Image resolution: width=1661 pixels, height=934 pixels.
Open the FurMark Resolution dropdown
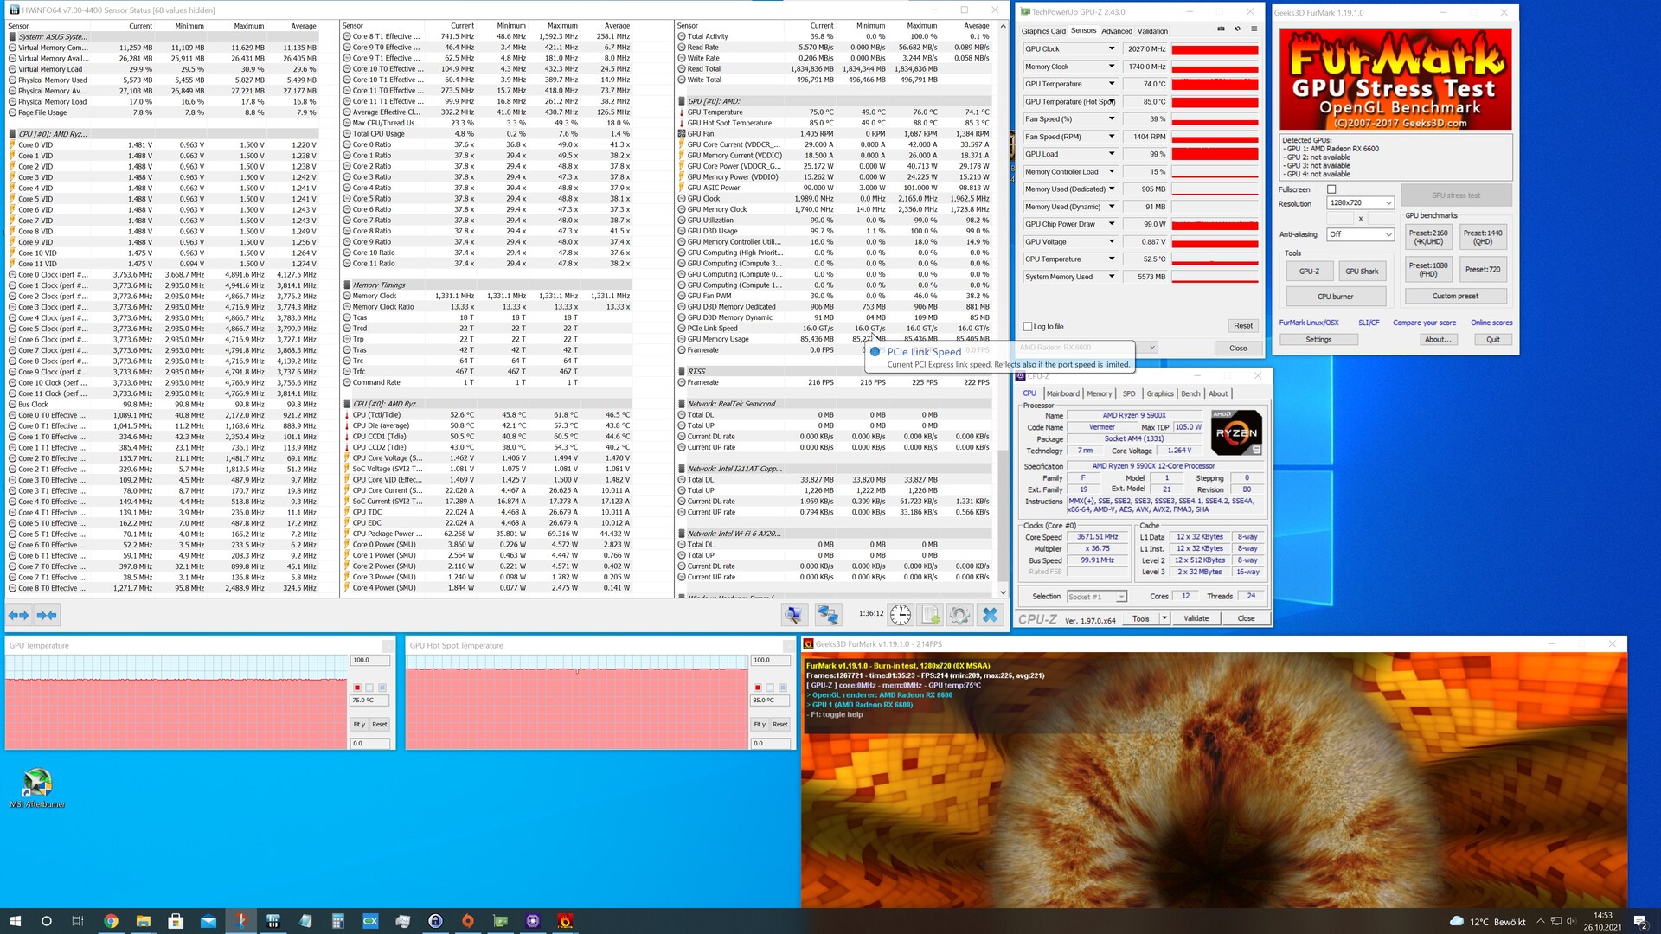[x=1360, y=203]
